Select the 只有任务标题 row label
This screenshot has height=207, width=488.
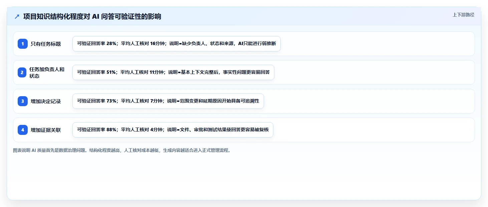pos(46,44)
